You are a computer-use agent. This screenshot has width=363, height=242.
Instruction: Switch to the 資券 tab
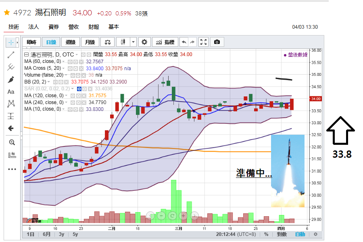54,27
